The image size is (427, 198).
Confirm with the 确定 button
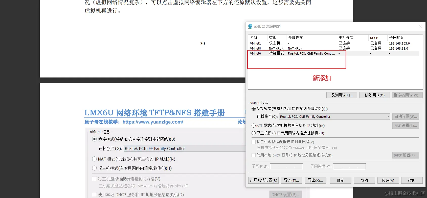pyautogui.click(x=341, y=180)
